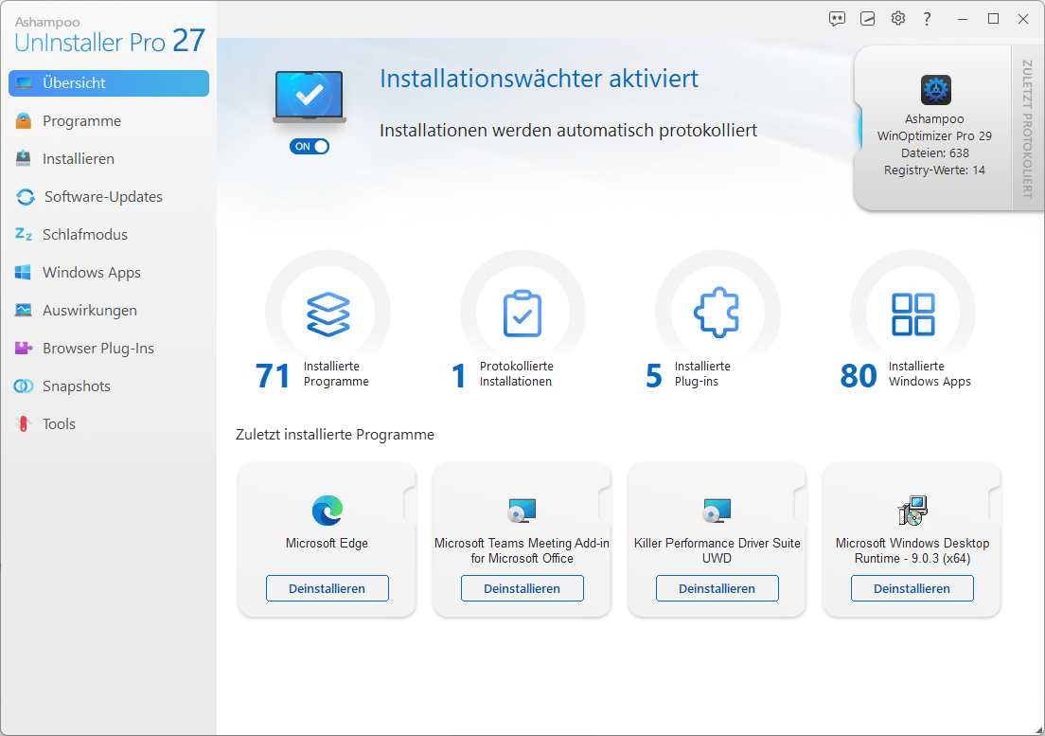Click the installed plug-ins puzzle icon

coord(717,313)
